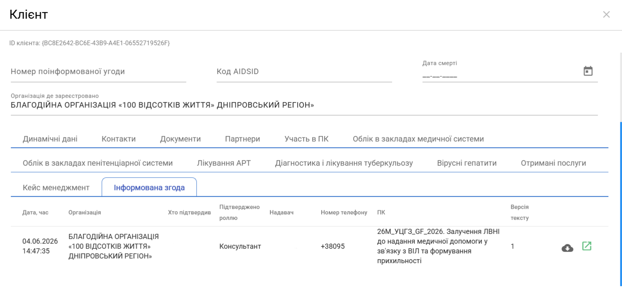Click the Організація де зареєстровано field
622x290 pixels.
point(304,105)
